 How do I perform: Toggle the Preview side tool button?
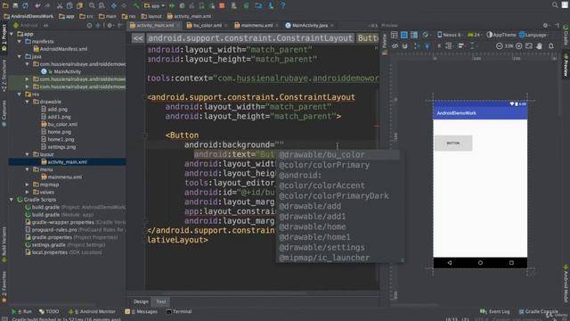tap(566, 65)
